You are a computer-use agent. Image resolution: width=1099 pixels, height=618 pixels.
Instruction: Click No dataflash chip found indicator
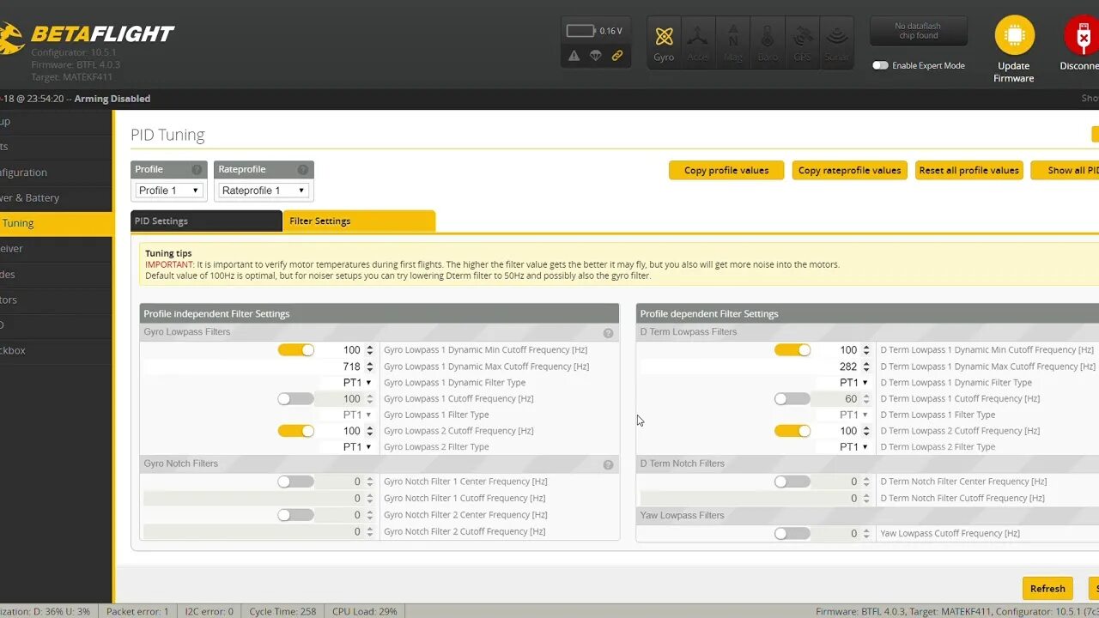(918, 31)
